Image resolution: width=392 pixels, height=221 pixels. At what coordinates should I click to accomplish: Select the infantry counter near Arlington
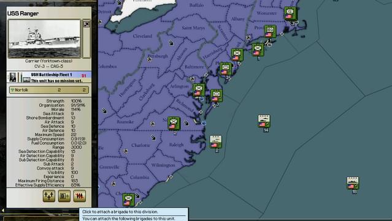click(199, 90)
